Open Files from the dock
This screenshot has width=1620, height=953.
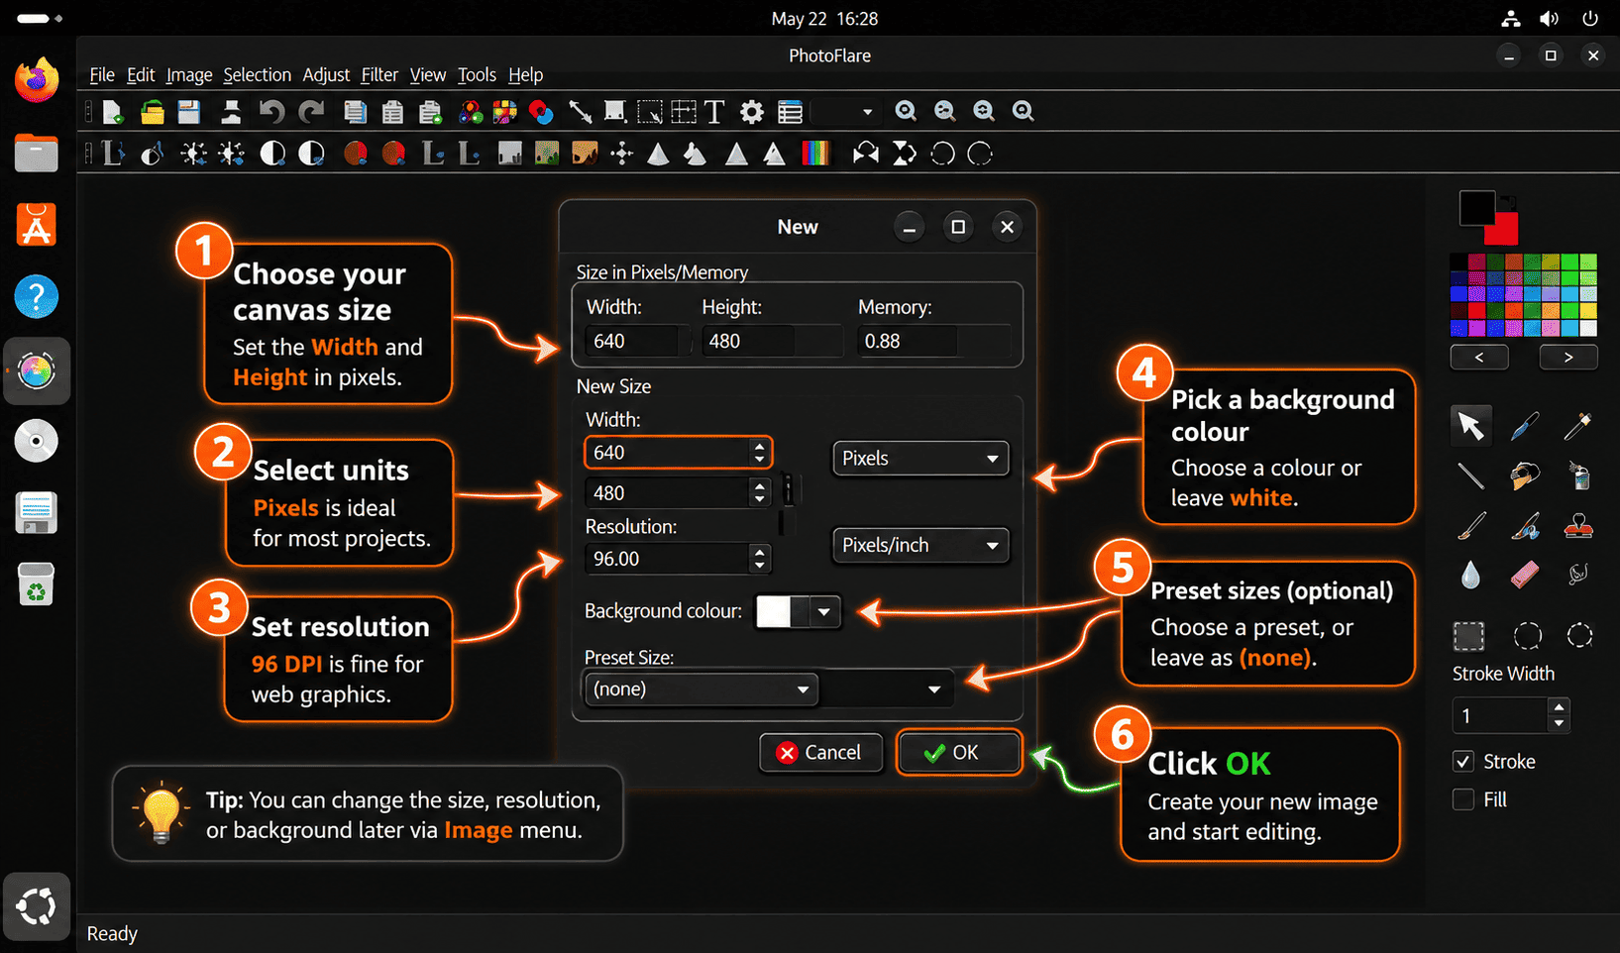coord(37,154)
